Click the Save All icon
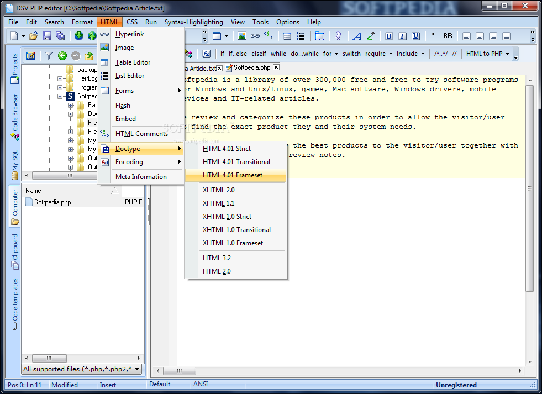Viewport: 542px width, 394px height. pyautogui.click(x=60, y=36)
